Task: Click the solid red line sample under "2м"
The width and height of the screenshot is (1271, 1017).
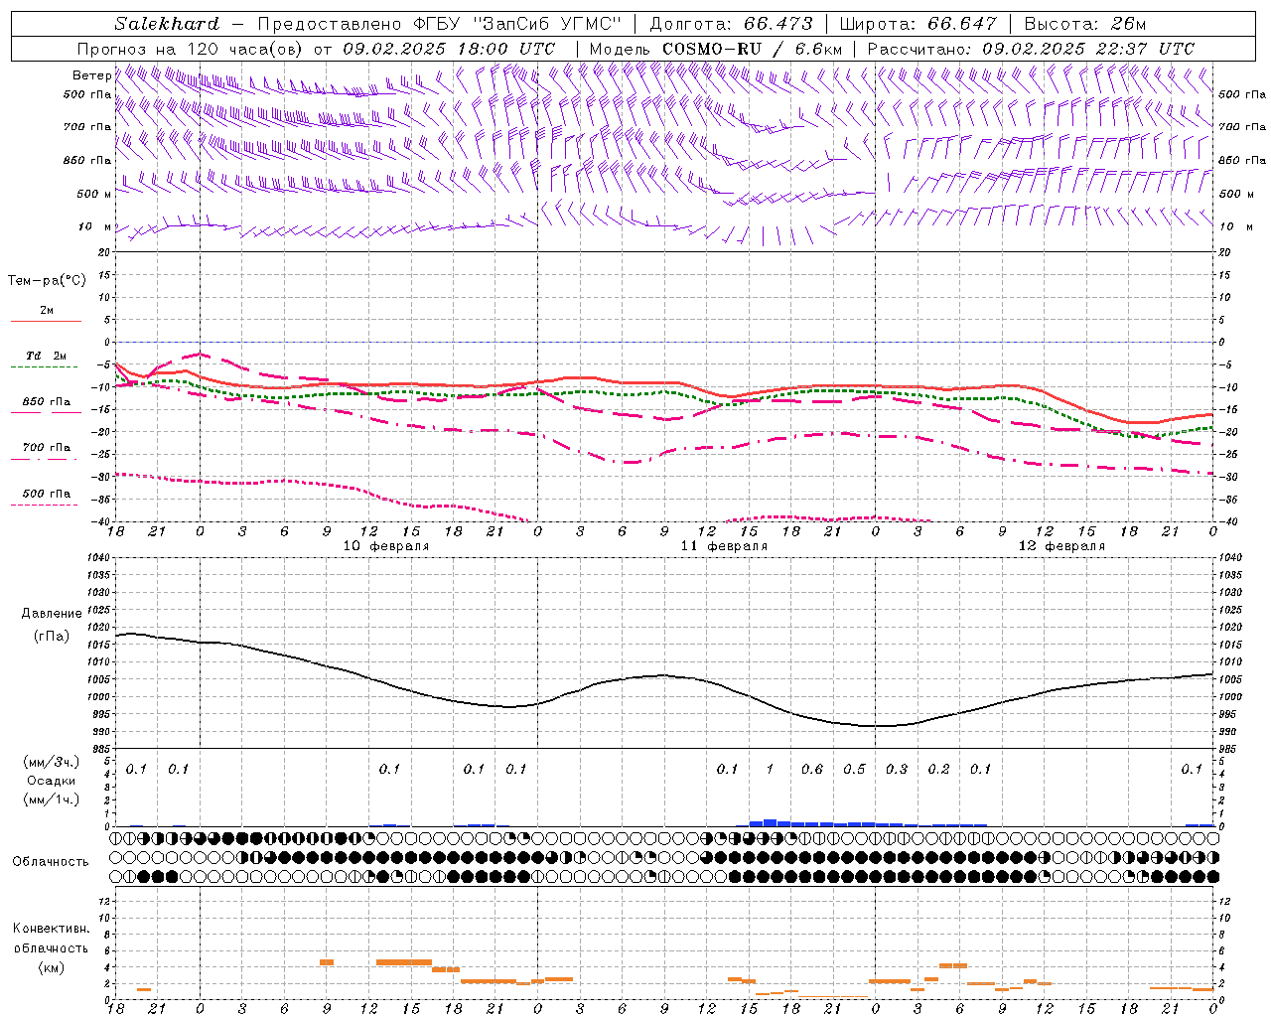Action: [x=46, y=321]
